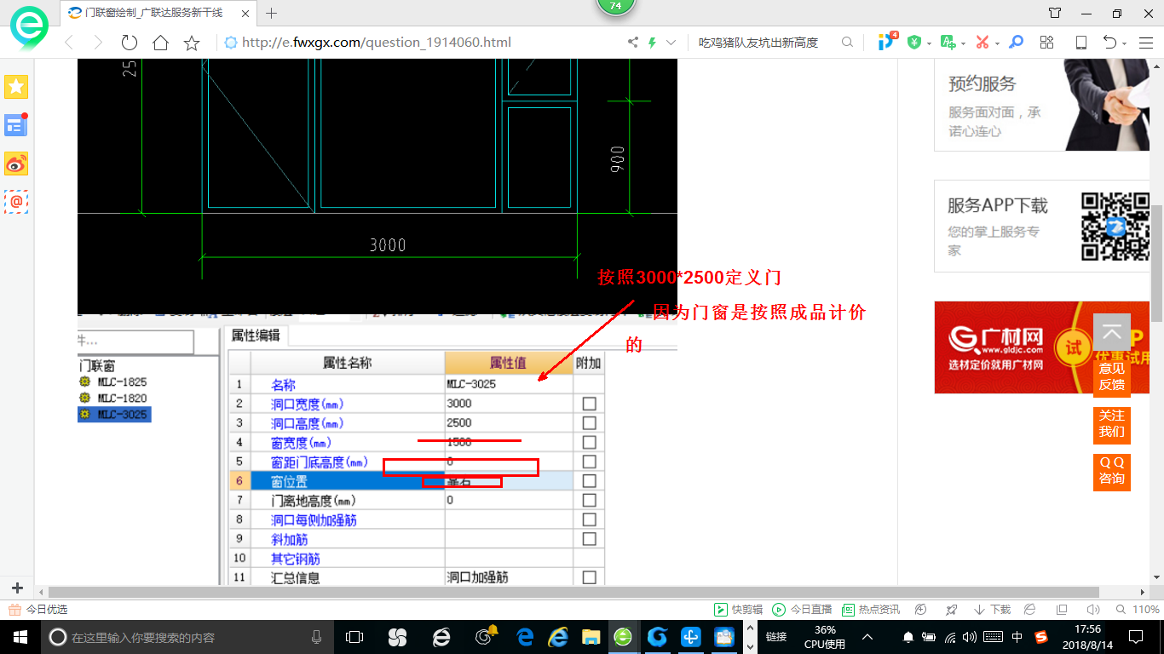Go to the browser home page icon
This screenshot has height=654, width=1164.
(x=160, y=43)
